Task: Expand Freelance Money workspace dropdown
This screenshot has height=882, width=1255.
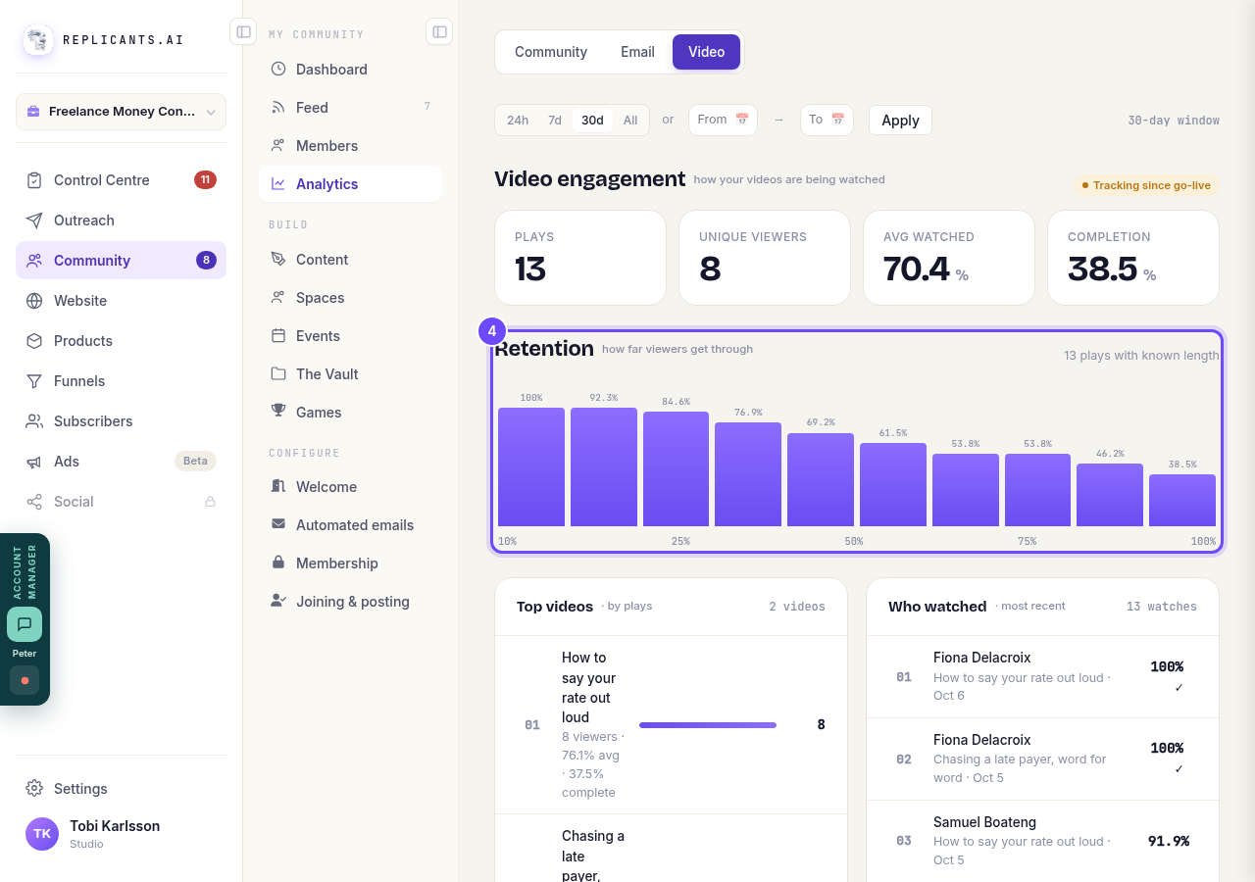Action: (x=121, y=112)
